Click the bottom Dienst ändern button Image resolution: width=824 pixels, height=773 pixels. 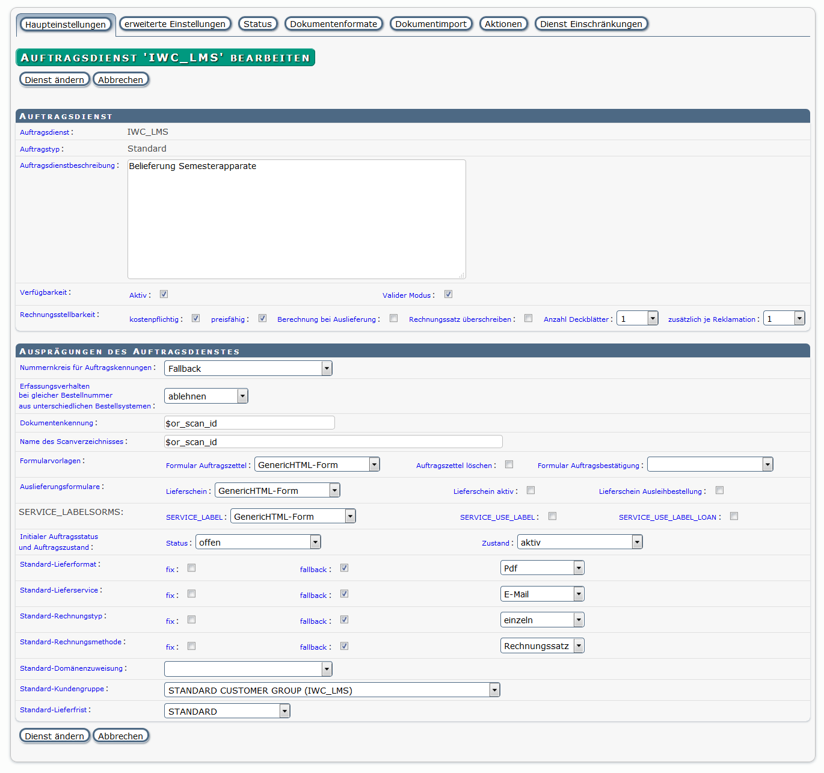point(55,736)
